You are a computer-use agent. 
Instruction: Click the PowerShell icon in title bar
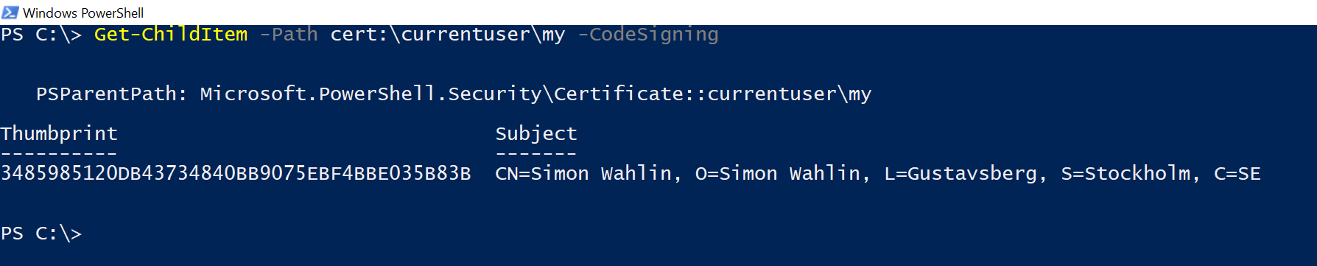tap(10, 13)
